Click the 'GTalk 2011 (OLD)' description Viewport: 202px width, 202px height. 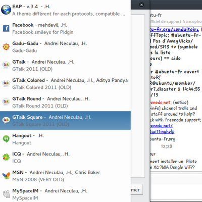tap(32, 69)
